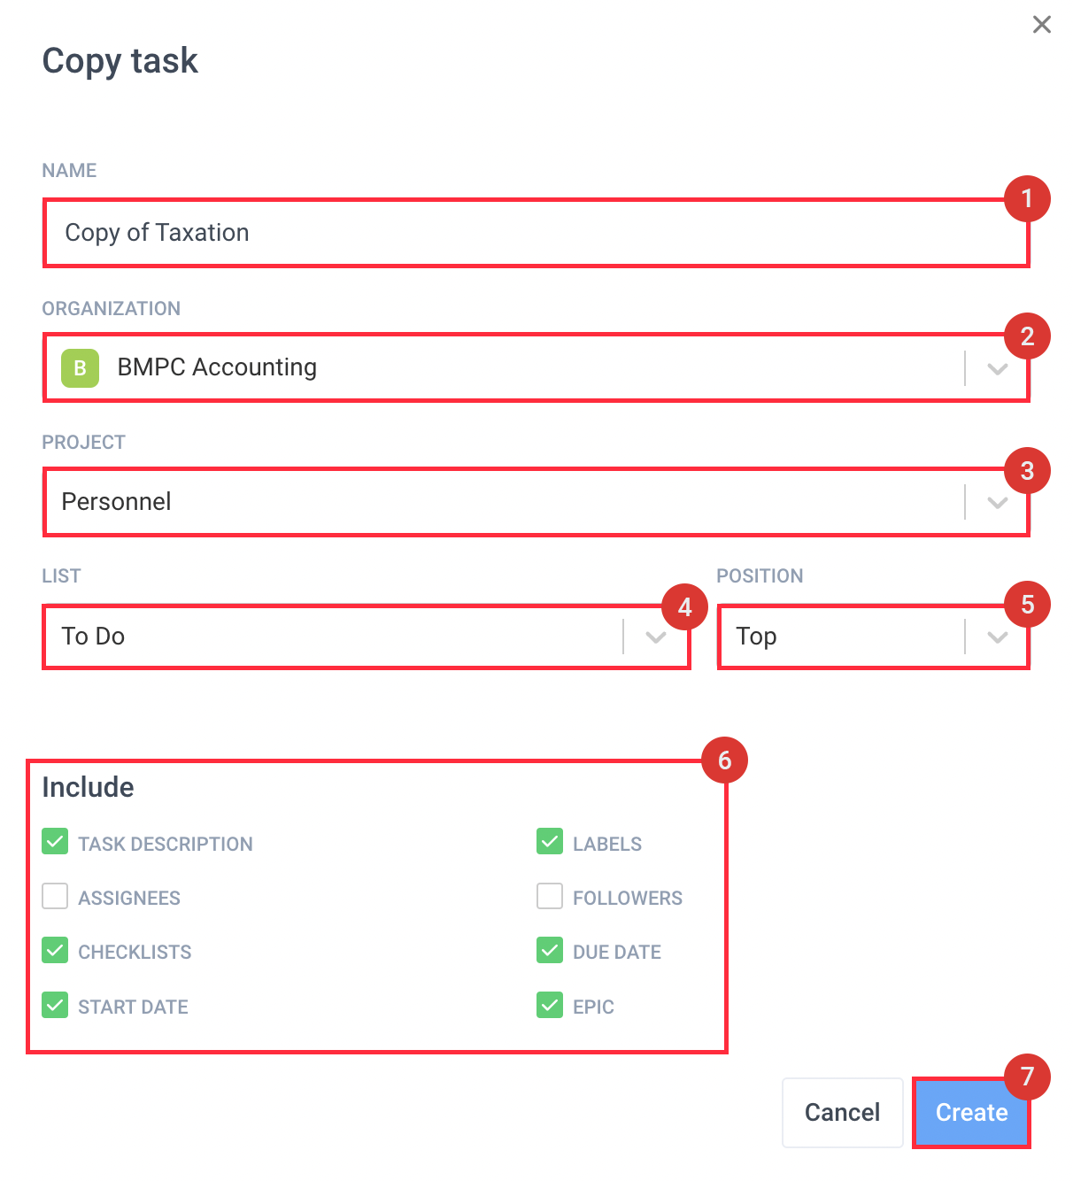Uncheck the Checklists checkbox
This screenshot has width=1073, height=1181.
pyautogui.click(x=55, y=951)
